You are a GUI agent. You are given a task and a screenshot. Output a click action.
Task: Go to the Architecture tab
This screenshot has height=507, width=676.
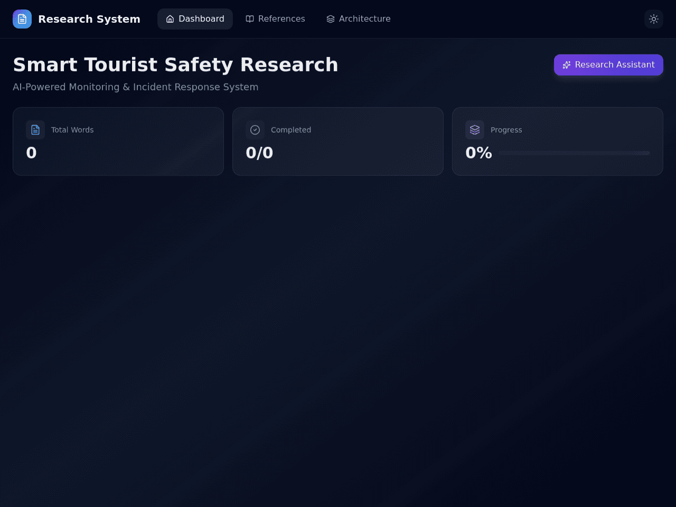click(359, 19)
